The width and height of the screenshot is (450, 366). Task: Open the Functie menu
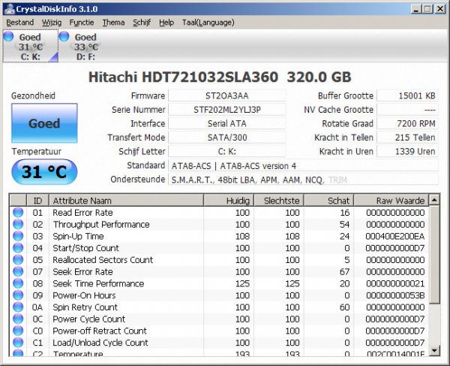click(82, 23)
